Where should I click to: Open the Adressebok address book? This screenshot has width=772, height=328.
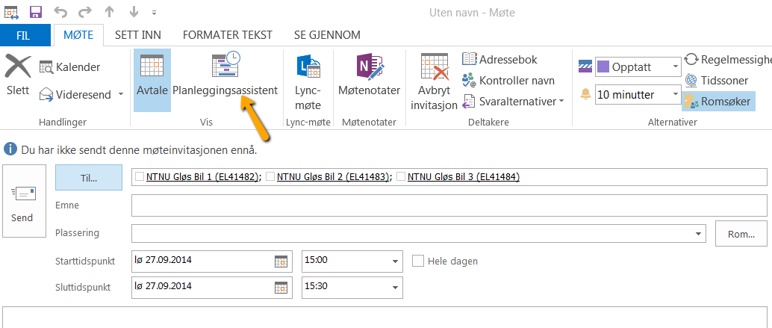(499, 60)
